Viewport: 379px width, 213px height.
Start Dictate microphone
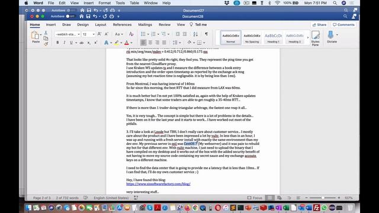[330, 35]
